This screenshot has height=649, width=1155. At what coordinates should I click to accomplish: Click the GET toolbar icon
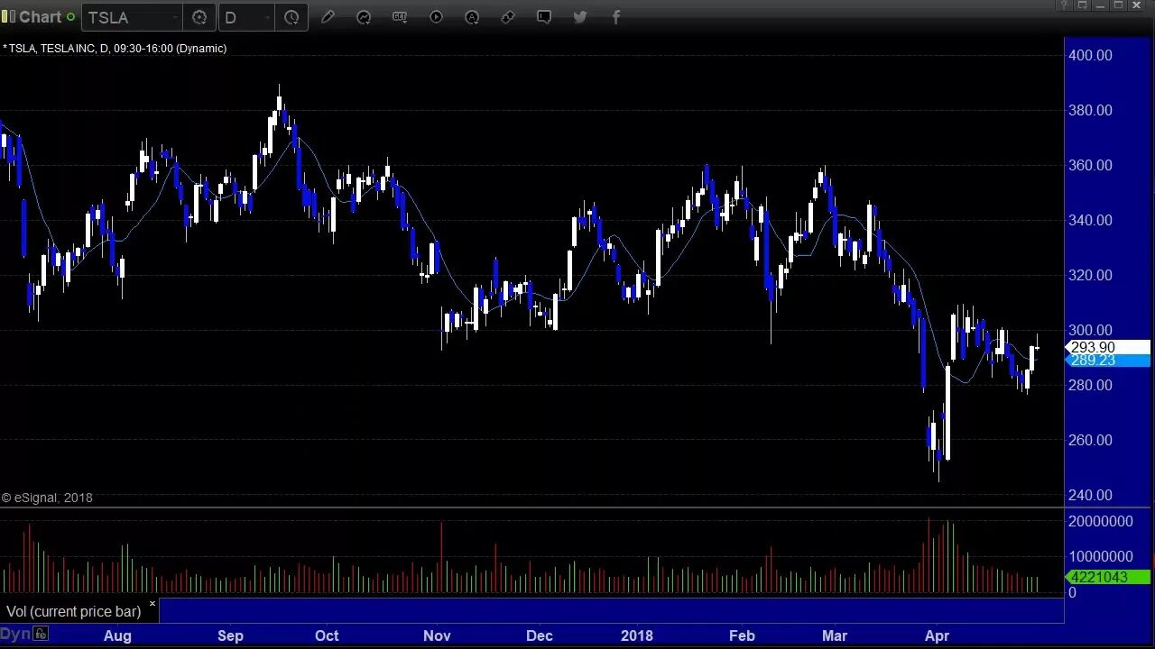(x=400, y=17)
